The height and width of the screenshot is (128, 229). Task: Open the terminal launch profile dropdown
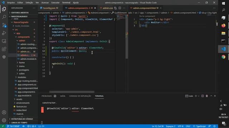[199, 96]
